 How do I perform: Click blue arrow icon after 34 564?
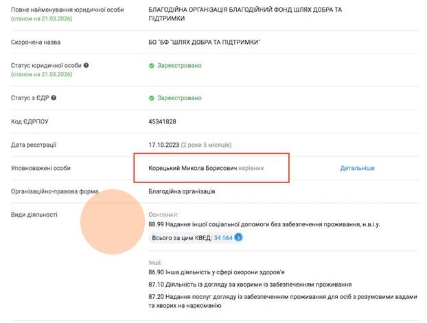click(x=238, y=238)
